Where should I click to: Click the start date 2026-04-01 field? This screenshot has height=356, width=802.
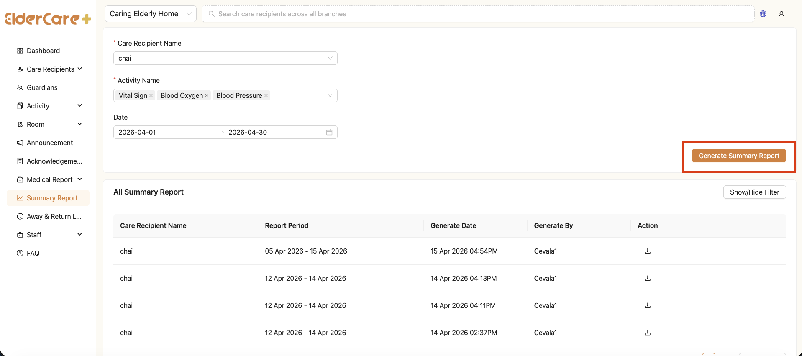click(x=163, y=132)
